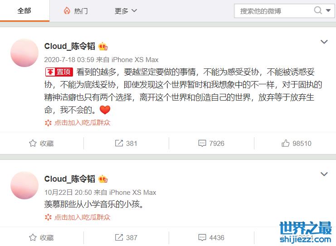Click the crown badge beside second username
This screenshot has height=246, width=336.
click(x=103, y=179)
